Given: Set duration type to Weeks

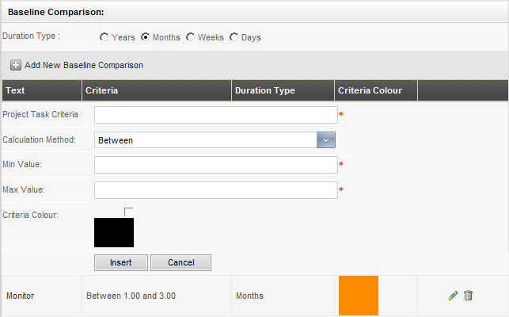Looking at the screenshot, I should [190, 37].
